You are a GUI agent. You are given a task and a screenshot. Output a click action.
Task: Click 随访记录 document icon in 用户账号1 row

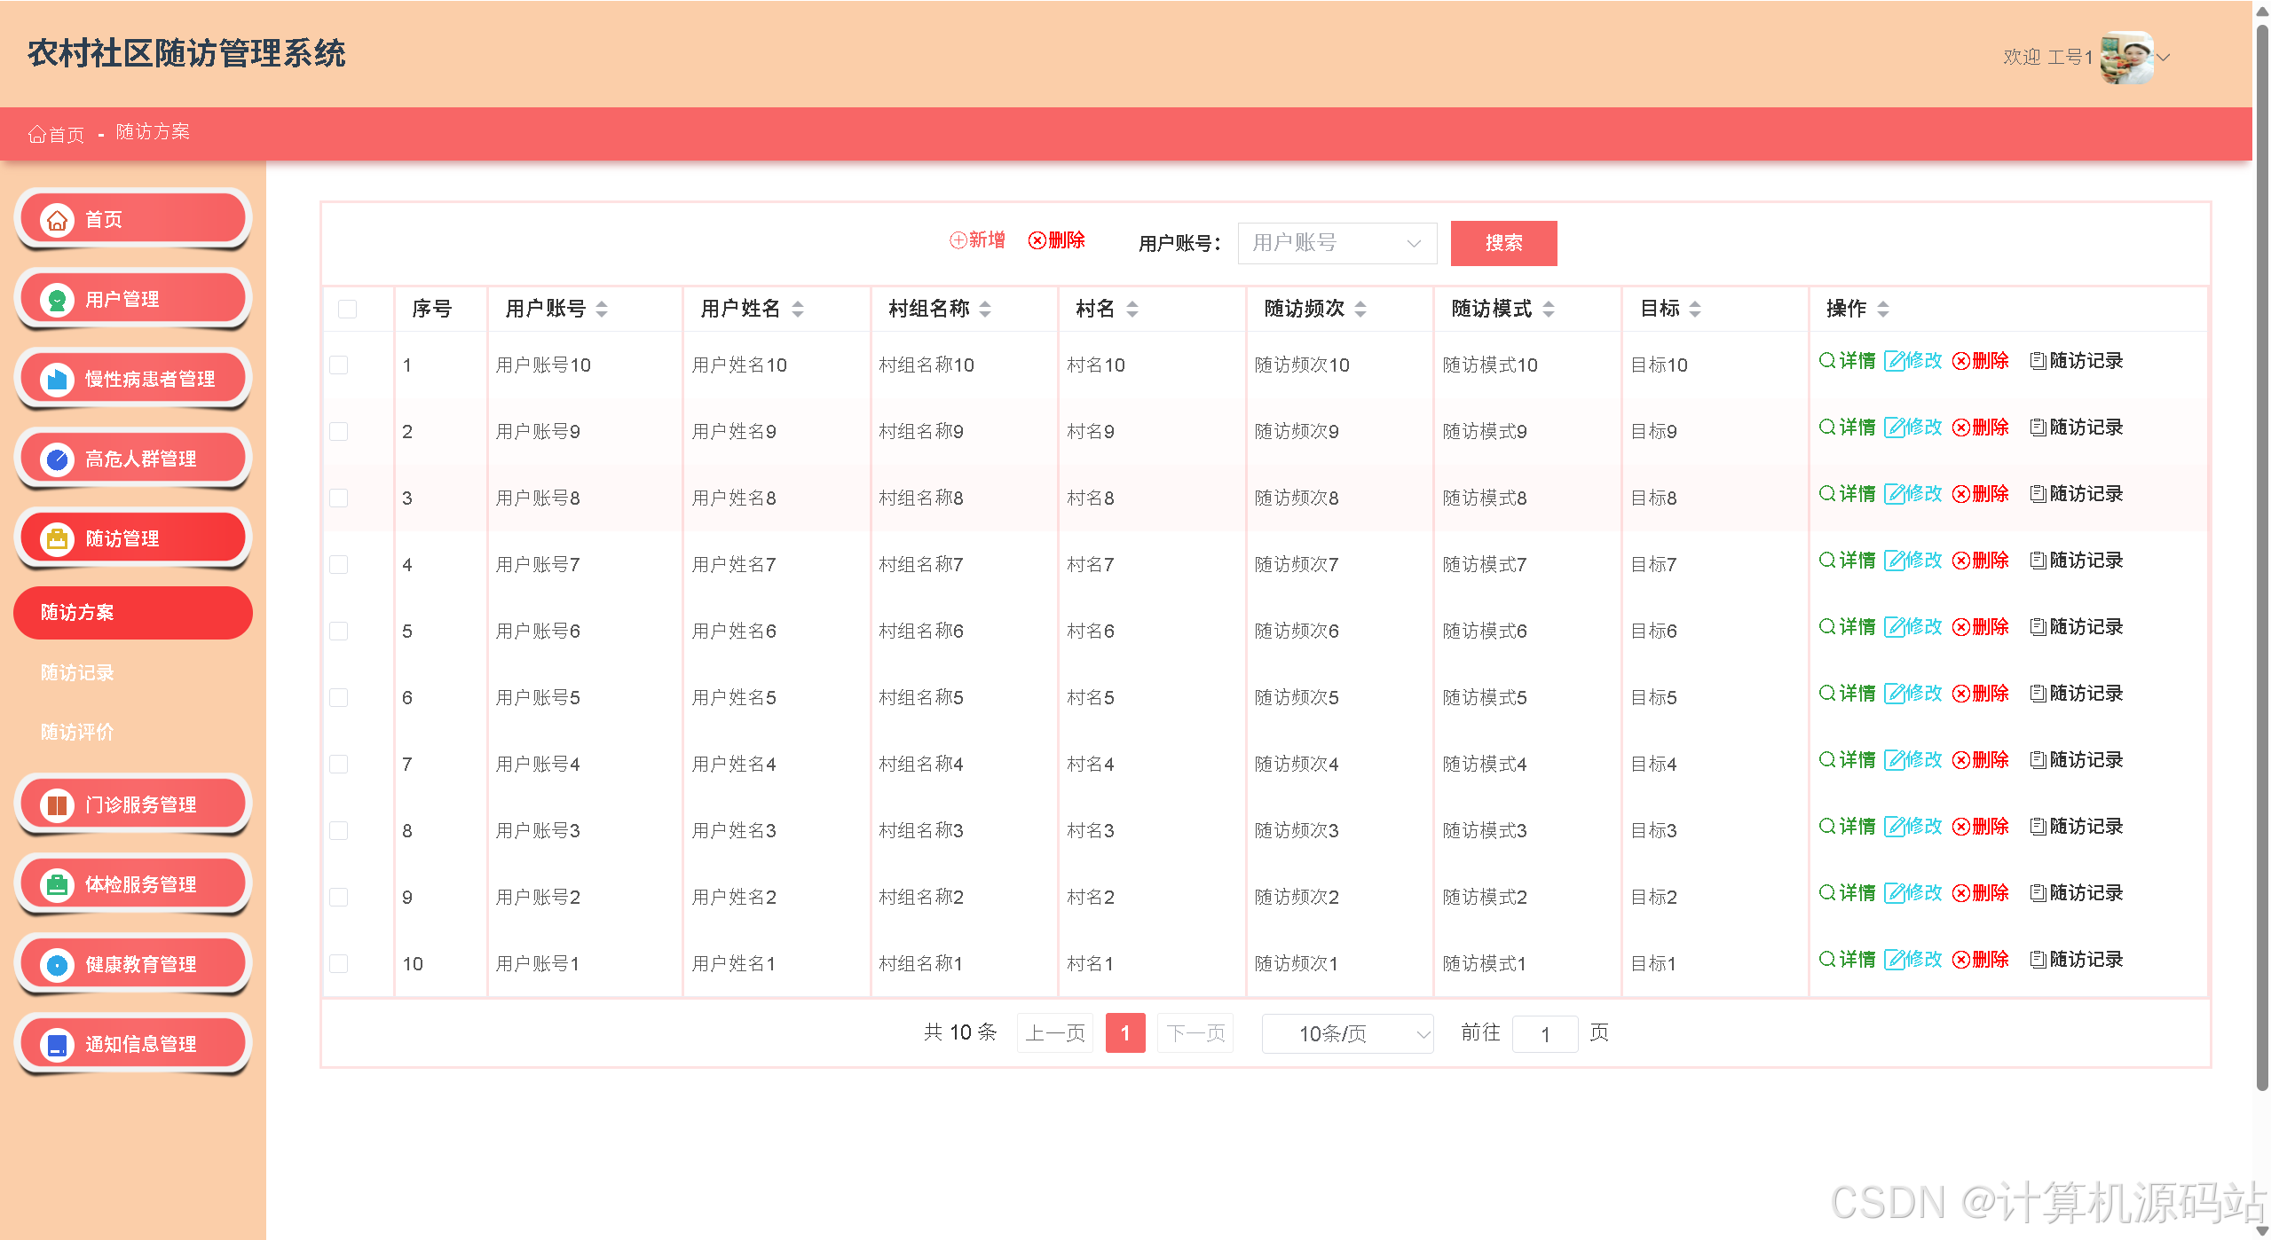2038,959
